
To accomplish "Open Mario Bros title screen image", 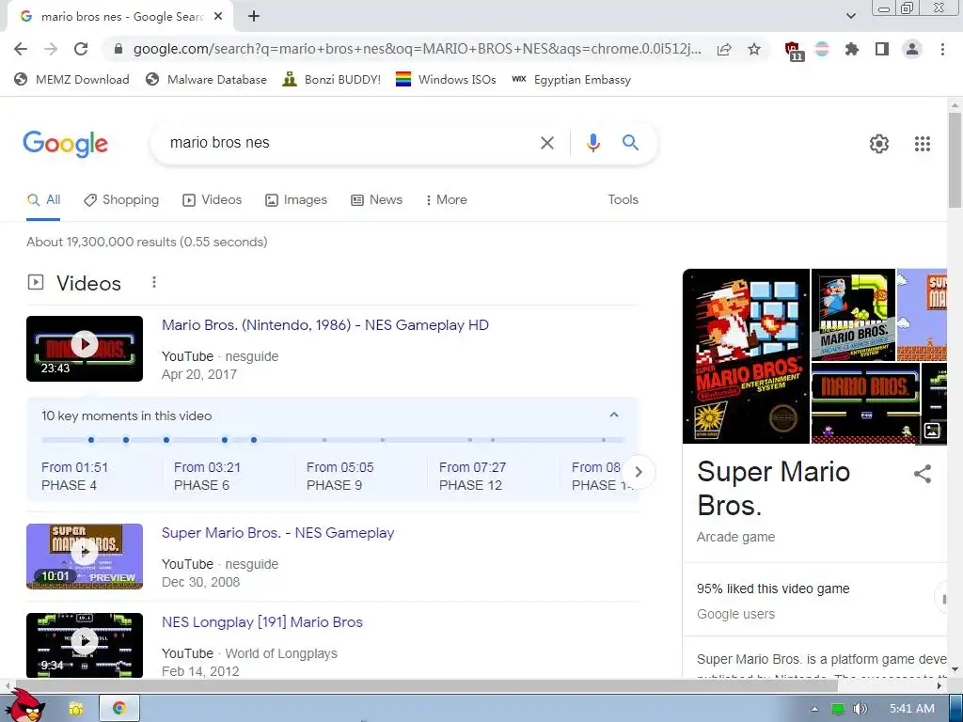I will click(866, 402).
